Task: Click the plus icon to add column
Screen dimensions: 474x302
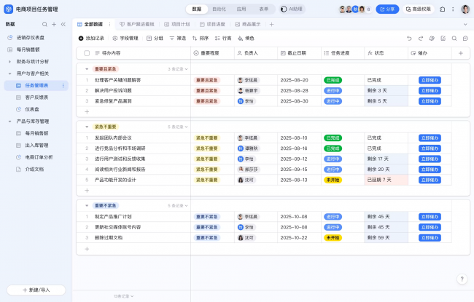Action: pos(460,53)
